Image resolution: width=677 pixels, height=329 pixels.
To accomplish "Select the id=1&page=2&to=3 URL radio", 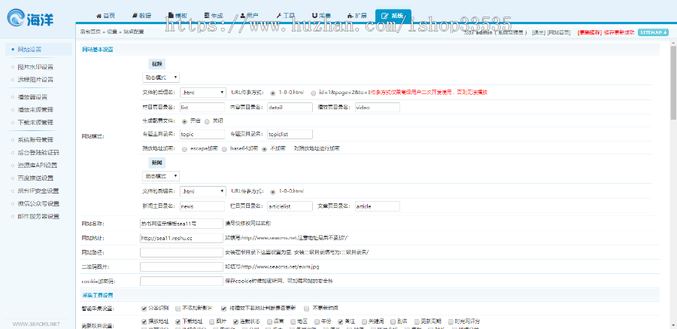I will pos(314,93).
